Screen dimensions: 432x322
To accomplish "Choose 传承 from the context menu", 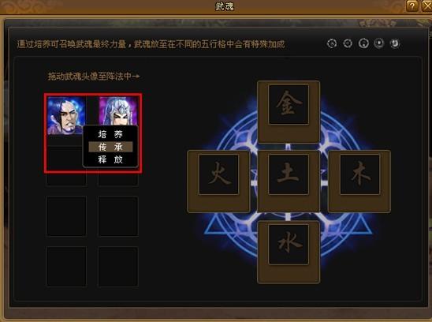I will coord(110,147).
